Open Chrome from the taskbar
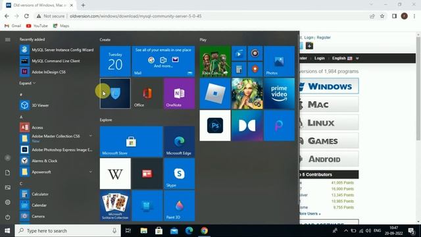This screenshot has width=421, height=237. click(x=204, y=230)
